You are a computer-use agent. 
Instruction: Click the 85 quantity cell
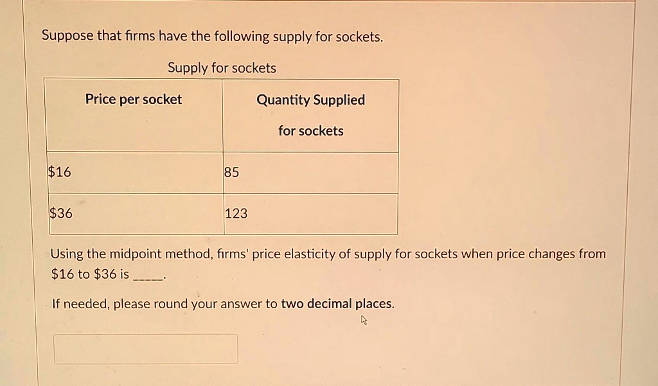pos(311,173)
